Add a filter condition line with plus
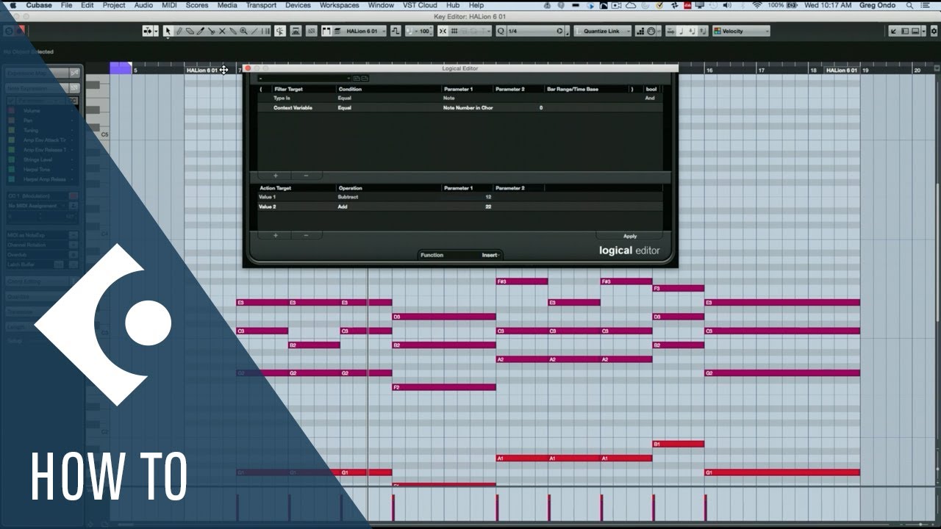 click(276, 176)
